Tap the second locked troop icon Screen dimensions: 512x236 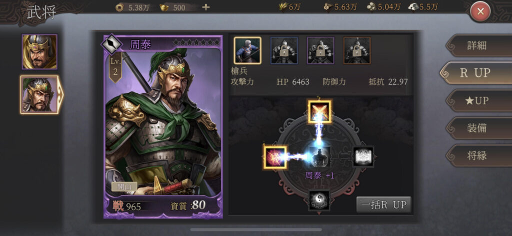tap(284, 50)
